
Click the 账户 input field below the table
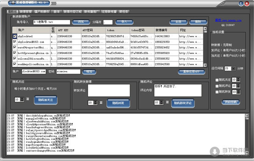(34, 71)
